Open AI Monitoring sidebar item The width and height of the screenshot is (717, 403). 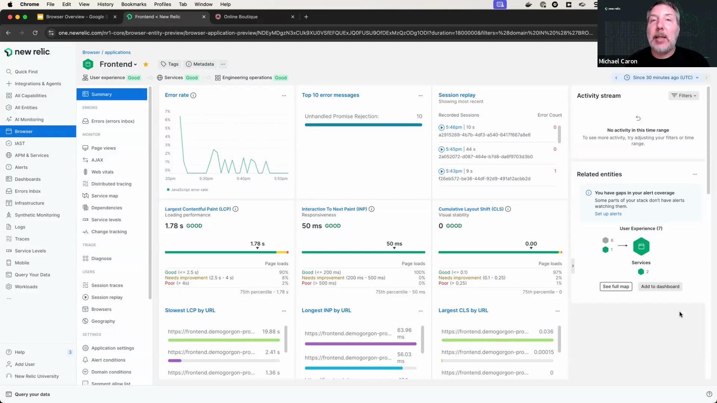(x=29, y=119)
